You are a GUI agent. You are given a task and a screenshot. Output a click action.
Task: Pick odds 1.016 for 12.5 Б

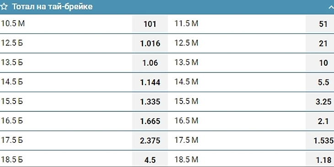point(150,43)
